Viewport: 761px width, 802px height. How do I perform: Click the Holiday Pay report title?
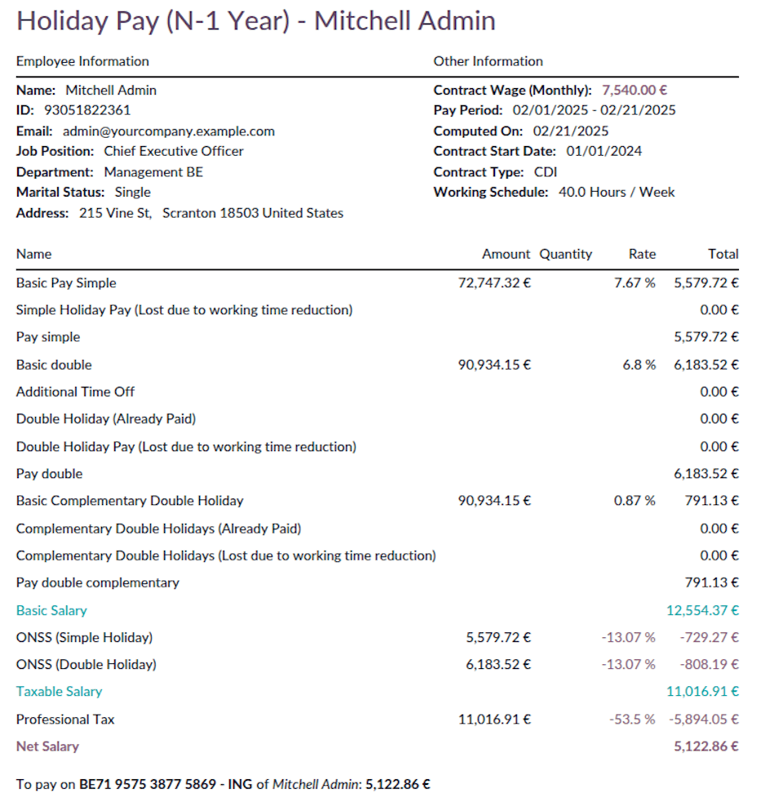[255, 21]
